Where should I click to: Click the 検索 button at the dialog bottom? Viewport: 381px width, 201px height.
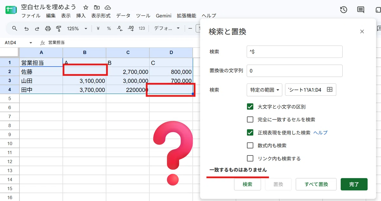point(247,184)
